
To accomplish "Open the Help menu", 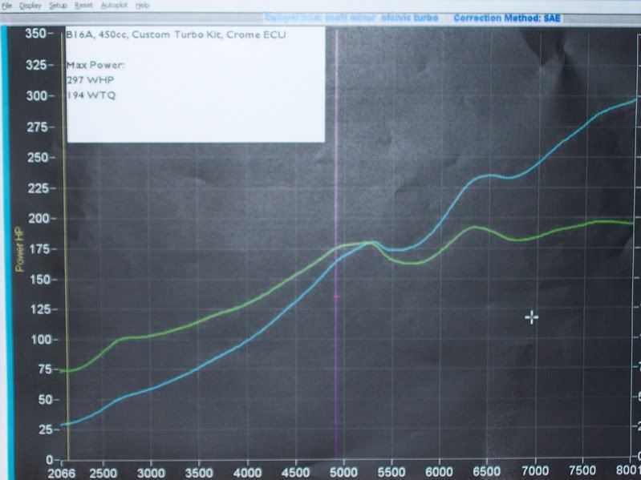I will 143,5.
